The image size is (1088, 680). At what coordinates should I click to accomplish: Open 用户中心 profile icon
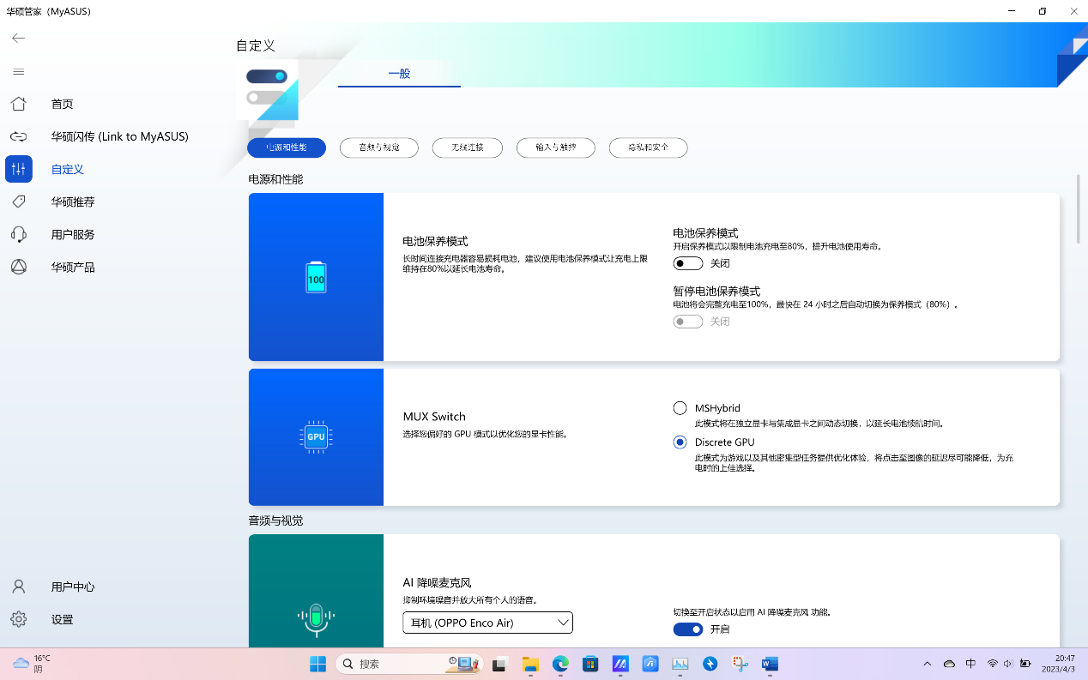(x=18, y=587)
